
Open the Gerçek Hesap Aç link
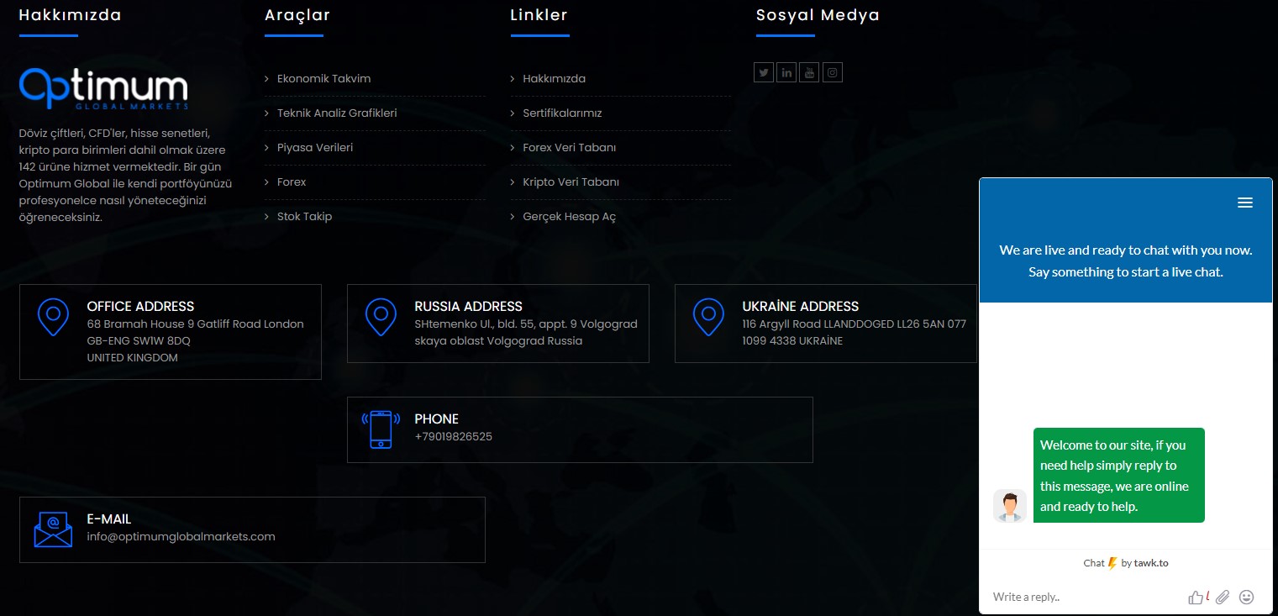[x=569, y=217]
